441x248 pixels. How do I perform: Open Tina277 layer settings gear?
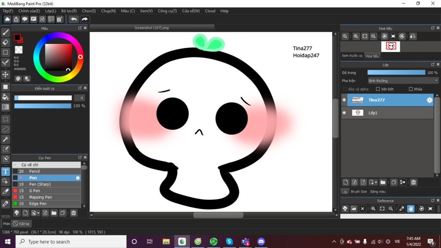point(429,100)
